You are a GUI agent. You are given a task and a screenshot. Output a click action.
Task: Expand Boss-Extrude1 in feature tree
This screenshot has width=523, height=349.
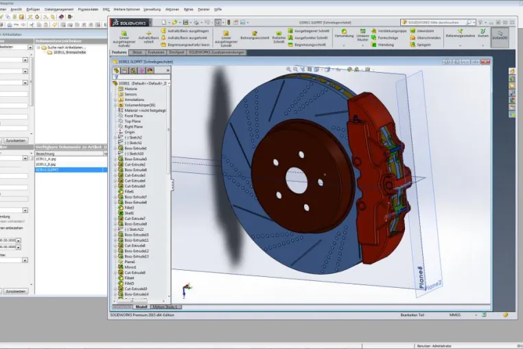(x=116, y=148)
